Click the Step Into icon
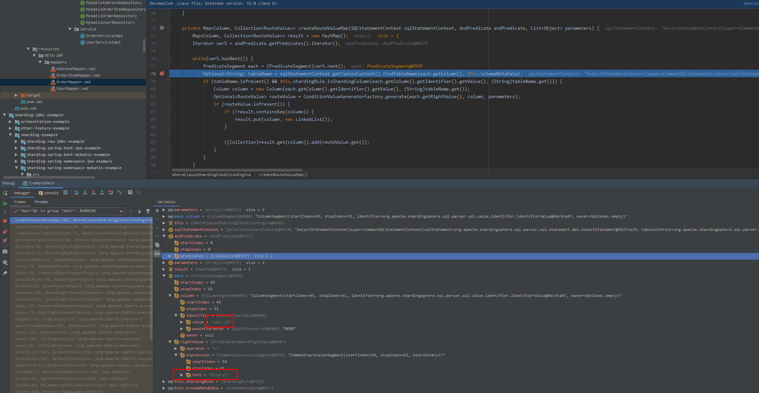 tap(85, 192)
